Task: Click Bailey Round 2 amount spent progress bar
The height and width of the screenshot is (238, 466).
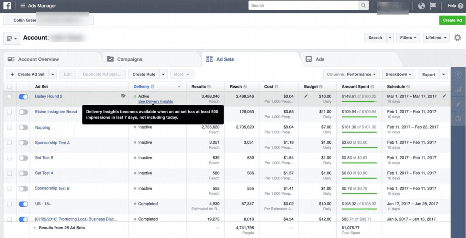Action: click(359, 101)
